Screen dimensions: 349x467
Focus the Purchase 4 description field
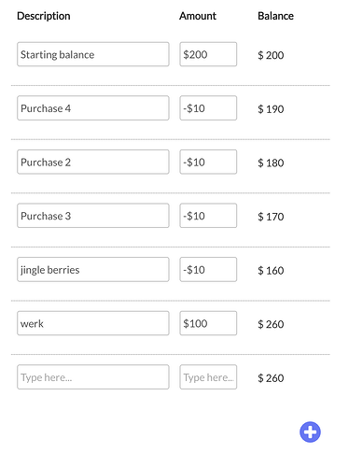[x=93, y=108]
